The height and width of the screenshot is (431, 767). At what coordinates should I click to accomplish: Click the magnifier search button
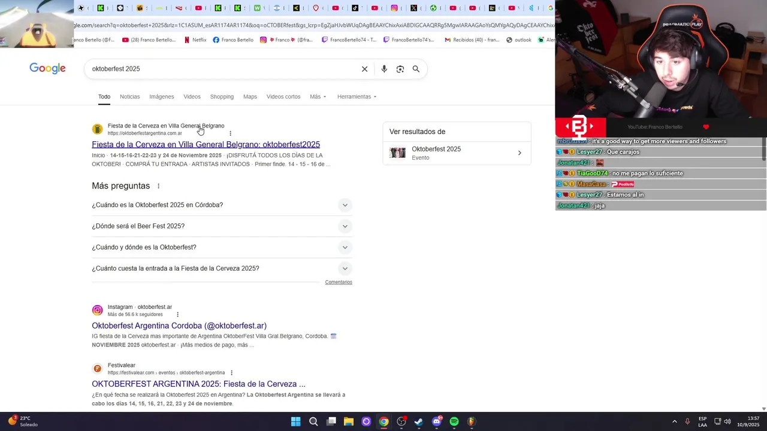pyautogui.click(x=416, y=69)
